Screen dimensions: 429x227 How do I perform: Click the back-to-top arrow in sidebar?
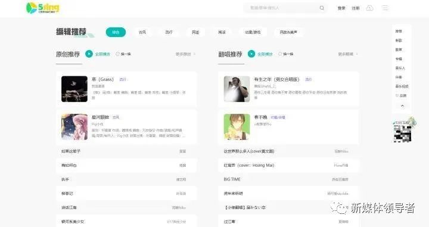coord(402,106)
